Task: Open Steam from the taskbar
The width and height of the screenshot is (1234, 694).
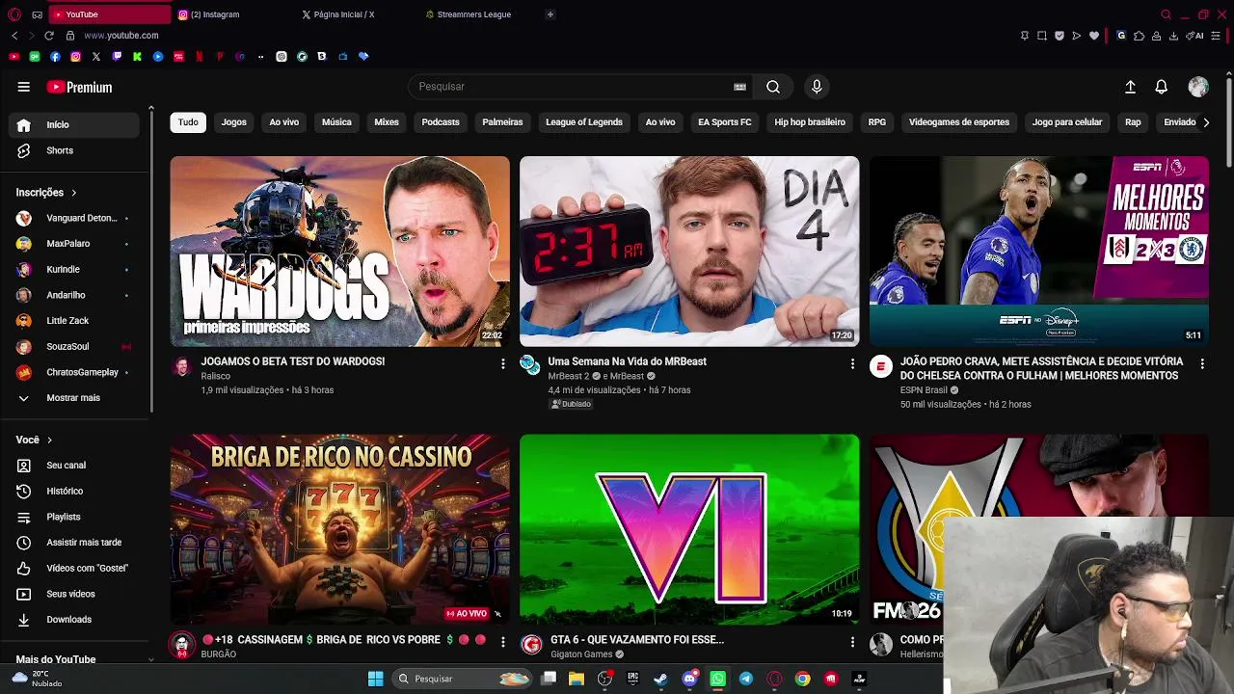Action: pos(660,679)
